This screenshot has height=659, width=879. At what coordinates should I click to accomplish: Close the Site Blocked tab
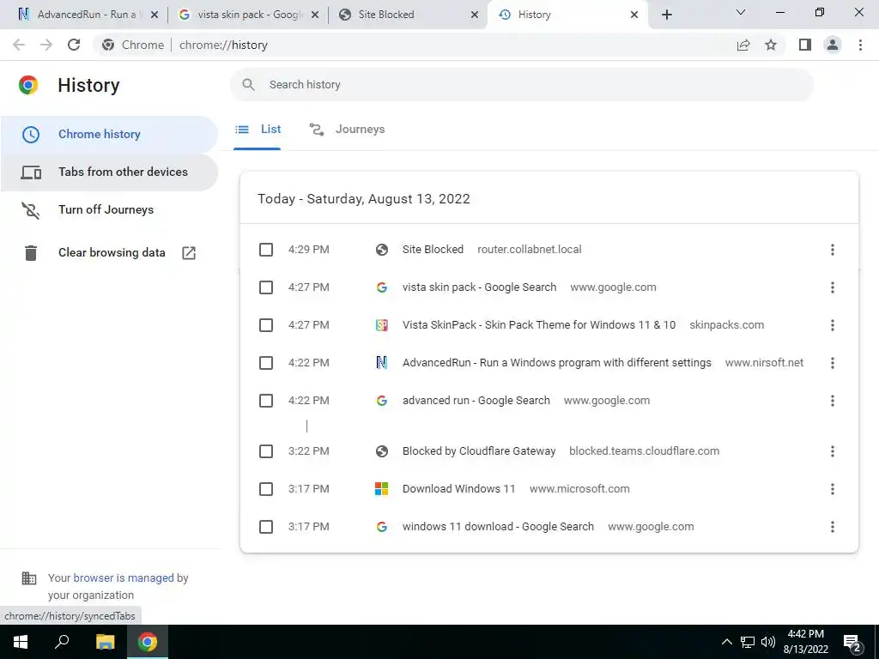point(475,15)
